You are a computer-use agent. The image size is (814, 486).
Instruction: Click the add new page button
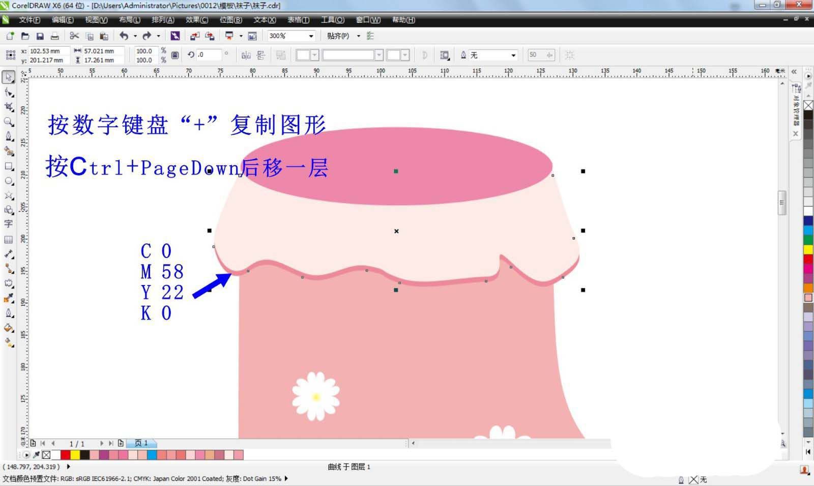click(x=121, y=443)
